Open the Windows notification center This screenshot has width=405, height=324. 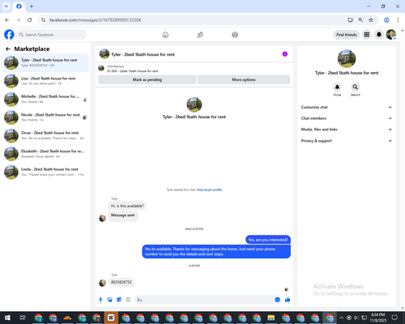click(x=394, y=318)
